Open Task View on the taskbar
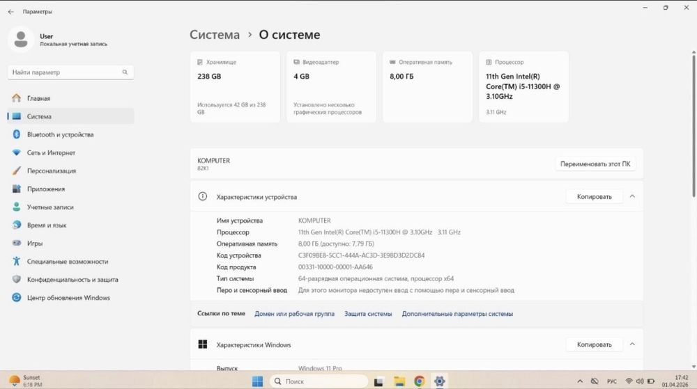Screen dimensions: 697x389 click(x=378, y=381)
